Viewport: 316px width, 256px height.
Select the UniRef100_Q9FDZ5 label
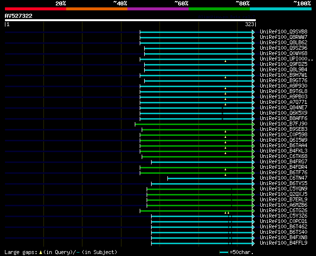click(283, 64)
